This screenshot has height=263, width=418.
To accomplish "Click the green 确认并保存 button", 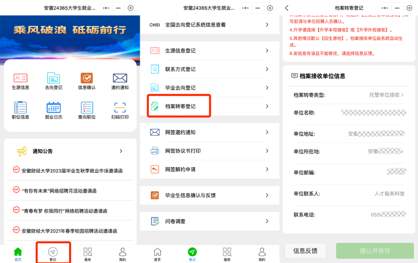I will tap(375, 250).
